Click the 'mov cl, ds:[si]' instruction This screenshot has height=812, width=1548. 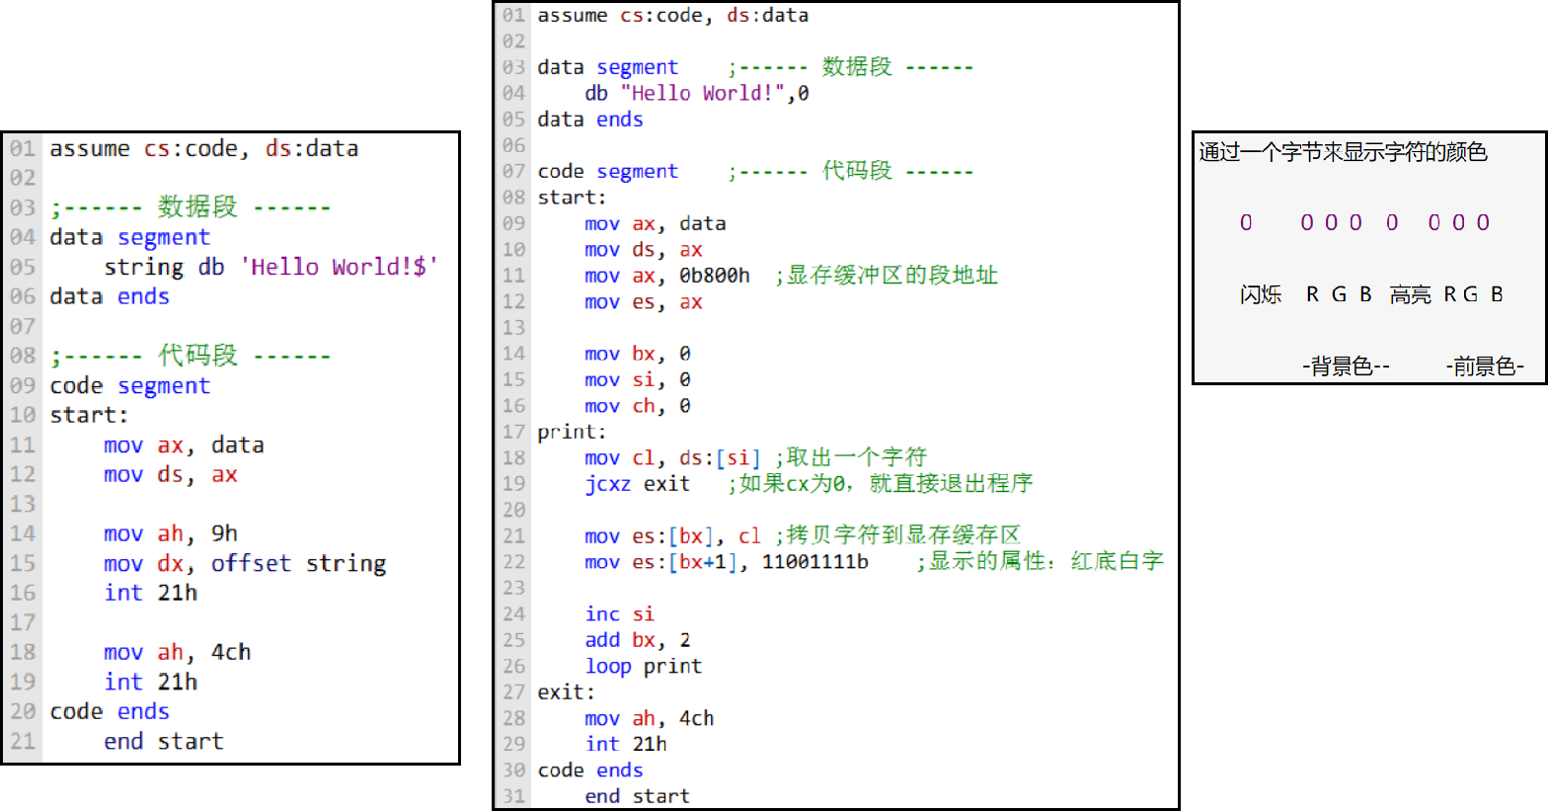pyautogui.click(x=673, y=458)
